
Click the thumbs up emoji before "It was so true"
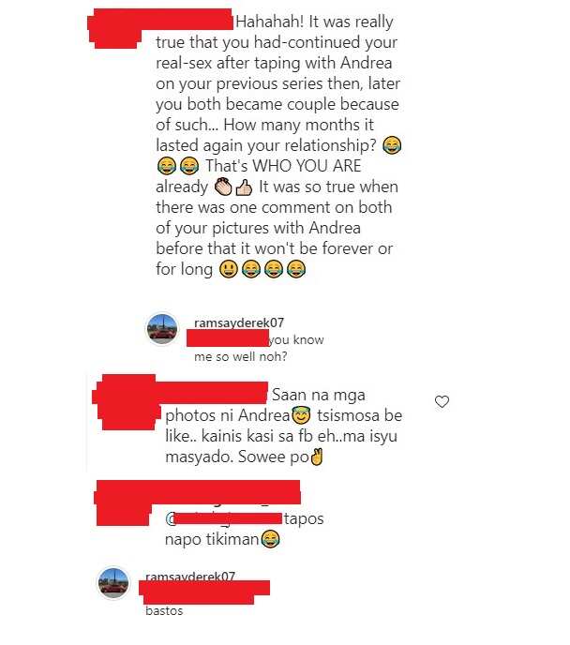[244, 187]
